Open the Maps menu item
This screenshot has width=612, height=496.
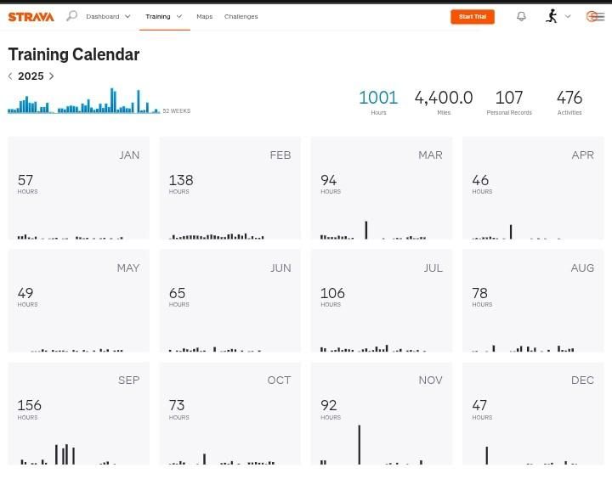click(x=204, y=16)
